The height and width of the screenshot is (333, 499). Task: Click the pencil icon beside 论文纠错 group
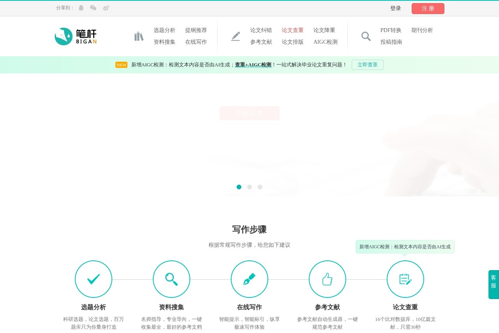[x=235, y=36]
